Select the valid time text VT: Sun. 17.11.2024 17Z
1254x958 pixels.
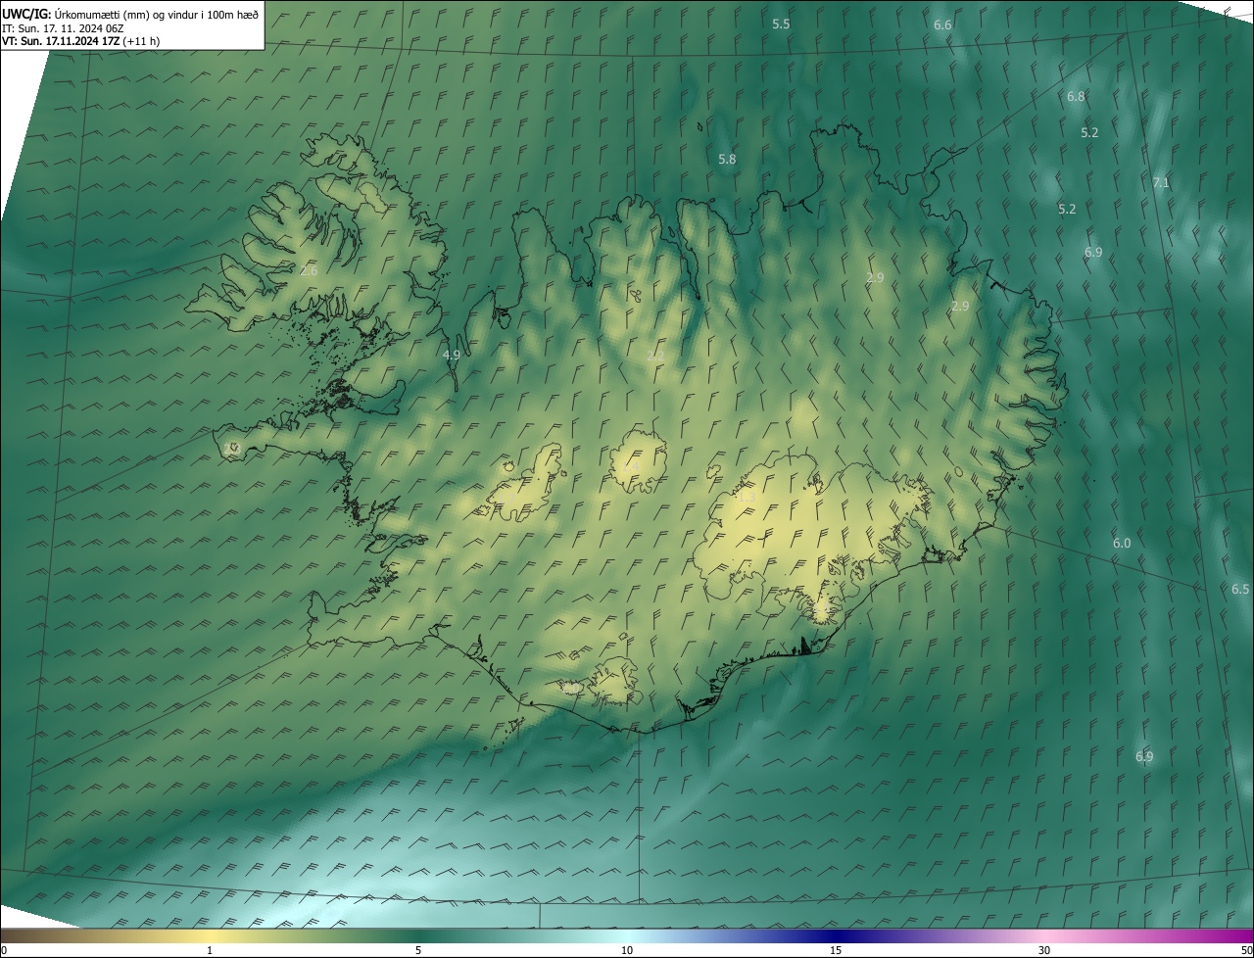coord(61,41)
